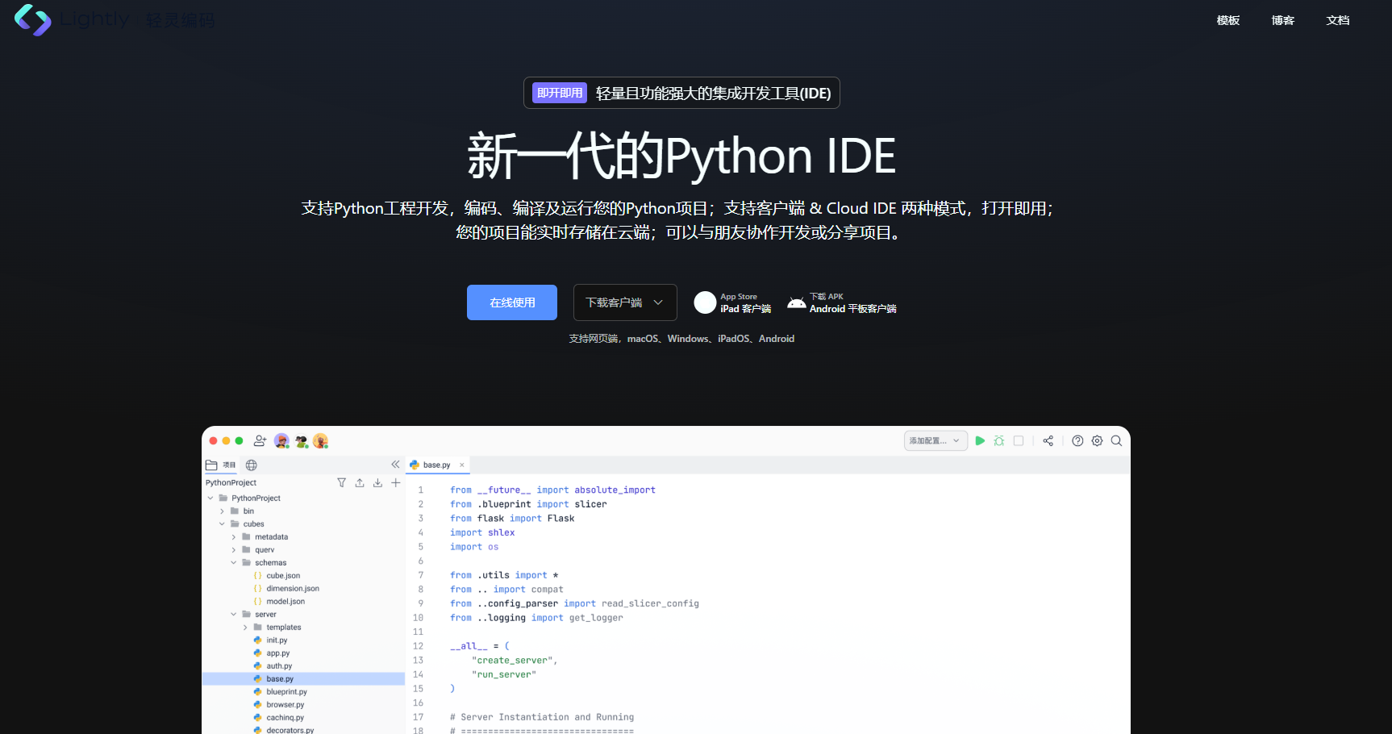Run the project with the green play icon
Screen dimensions: 1392x734
980,440
